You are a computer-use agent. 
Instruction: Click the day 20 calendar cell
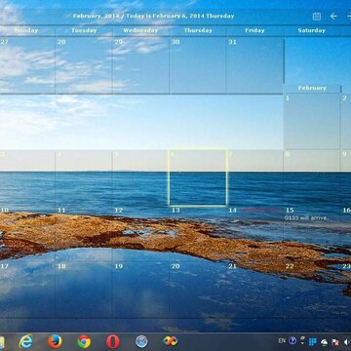click(198, 290)
